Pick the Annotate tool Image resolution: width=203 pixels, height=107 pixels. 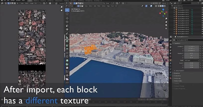coord(67,33)
